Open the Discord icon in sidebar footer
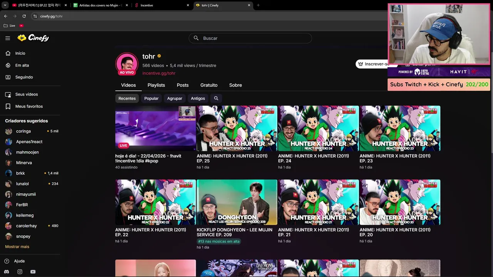Screen dimensions: 493x277 coord(7,272)
